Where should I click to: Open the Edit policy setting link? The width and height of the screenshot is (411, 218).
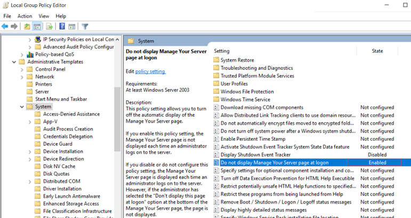coord(150,71)
